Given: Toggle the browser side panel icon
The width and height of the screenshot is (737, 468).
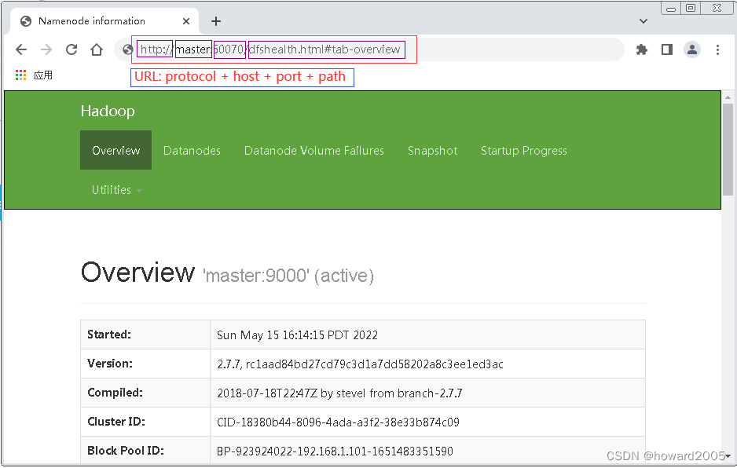Looking at the screenshot, I should click(667, 49).
